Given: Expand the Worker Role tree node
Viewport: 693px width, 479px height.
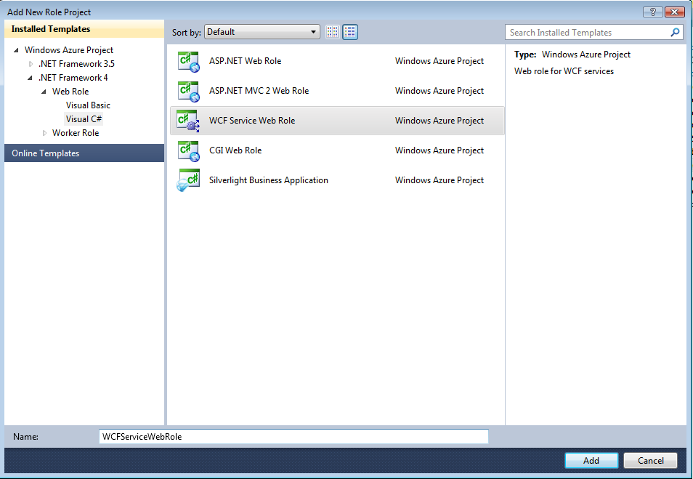Looking at the screenshot, I should [44, 133].
